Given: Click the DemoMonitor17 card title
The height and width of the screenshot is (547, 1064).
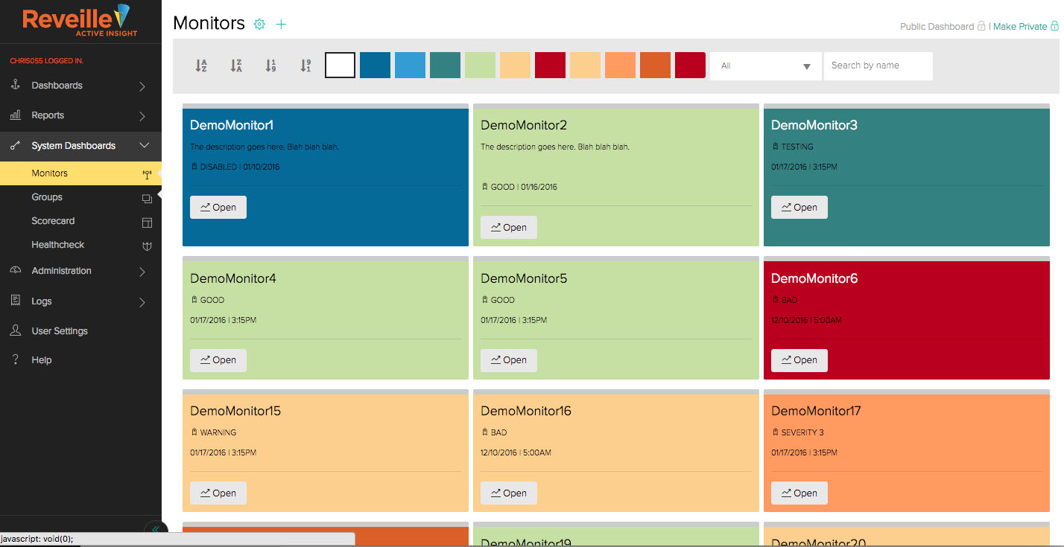Looking at the screenshot, I should (x=817, y=411).
